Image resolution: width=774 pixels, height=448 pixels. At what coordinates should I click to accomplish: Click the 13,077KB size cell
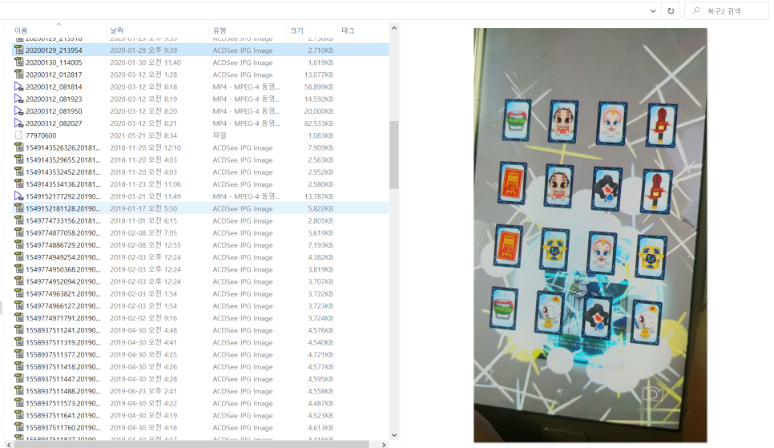click(x=318, y=75)
